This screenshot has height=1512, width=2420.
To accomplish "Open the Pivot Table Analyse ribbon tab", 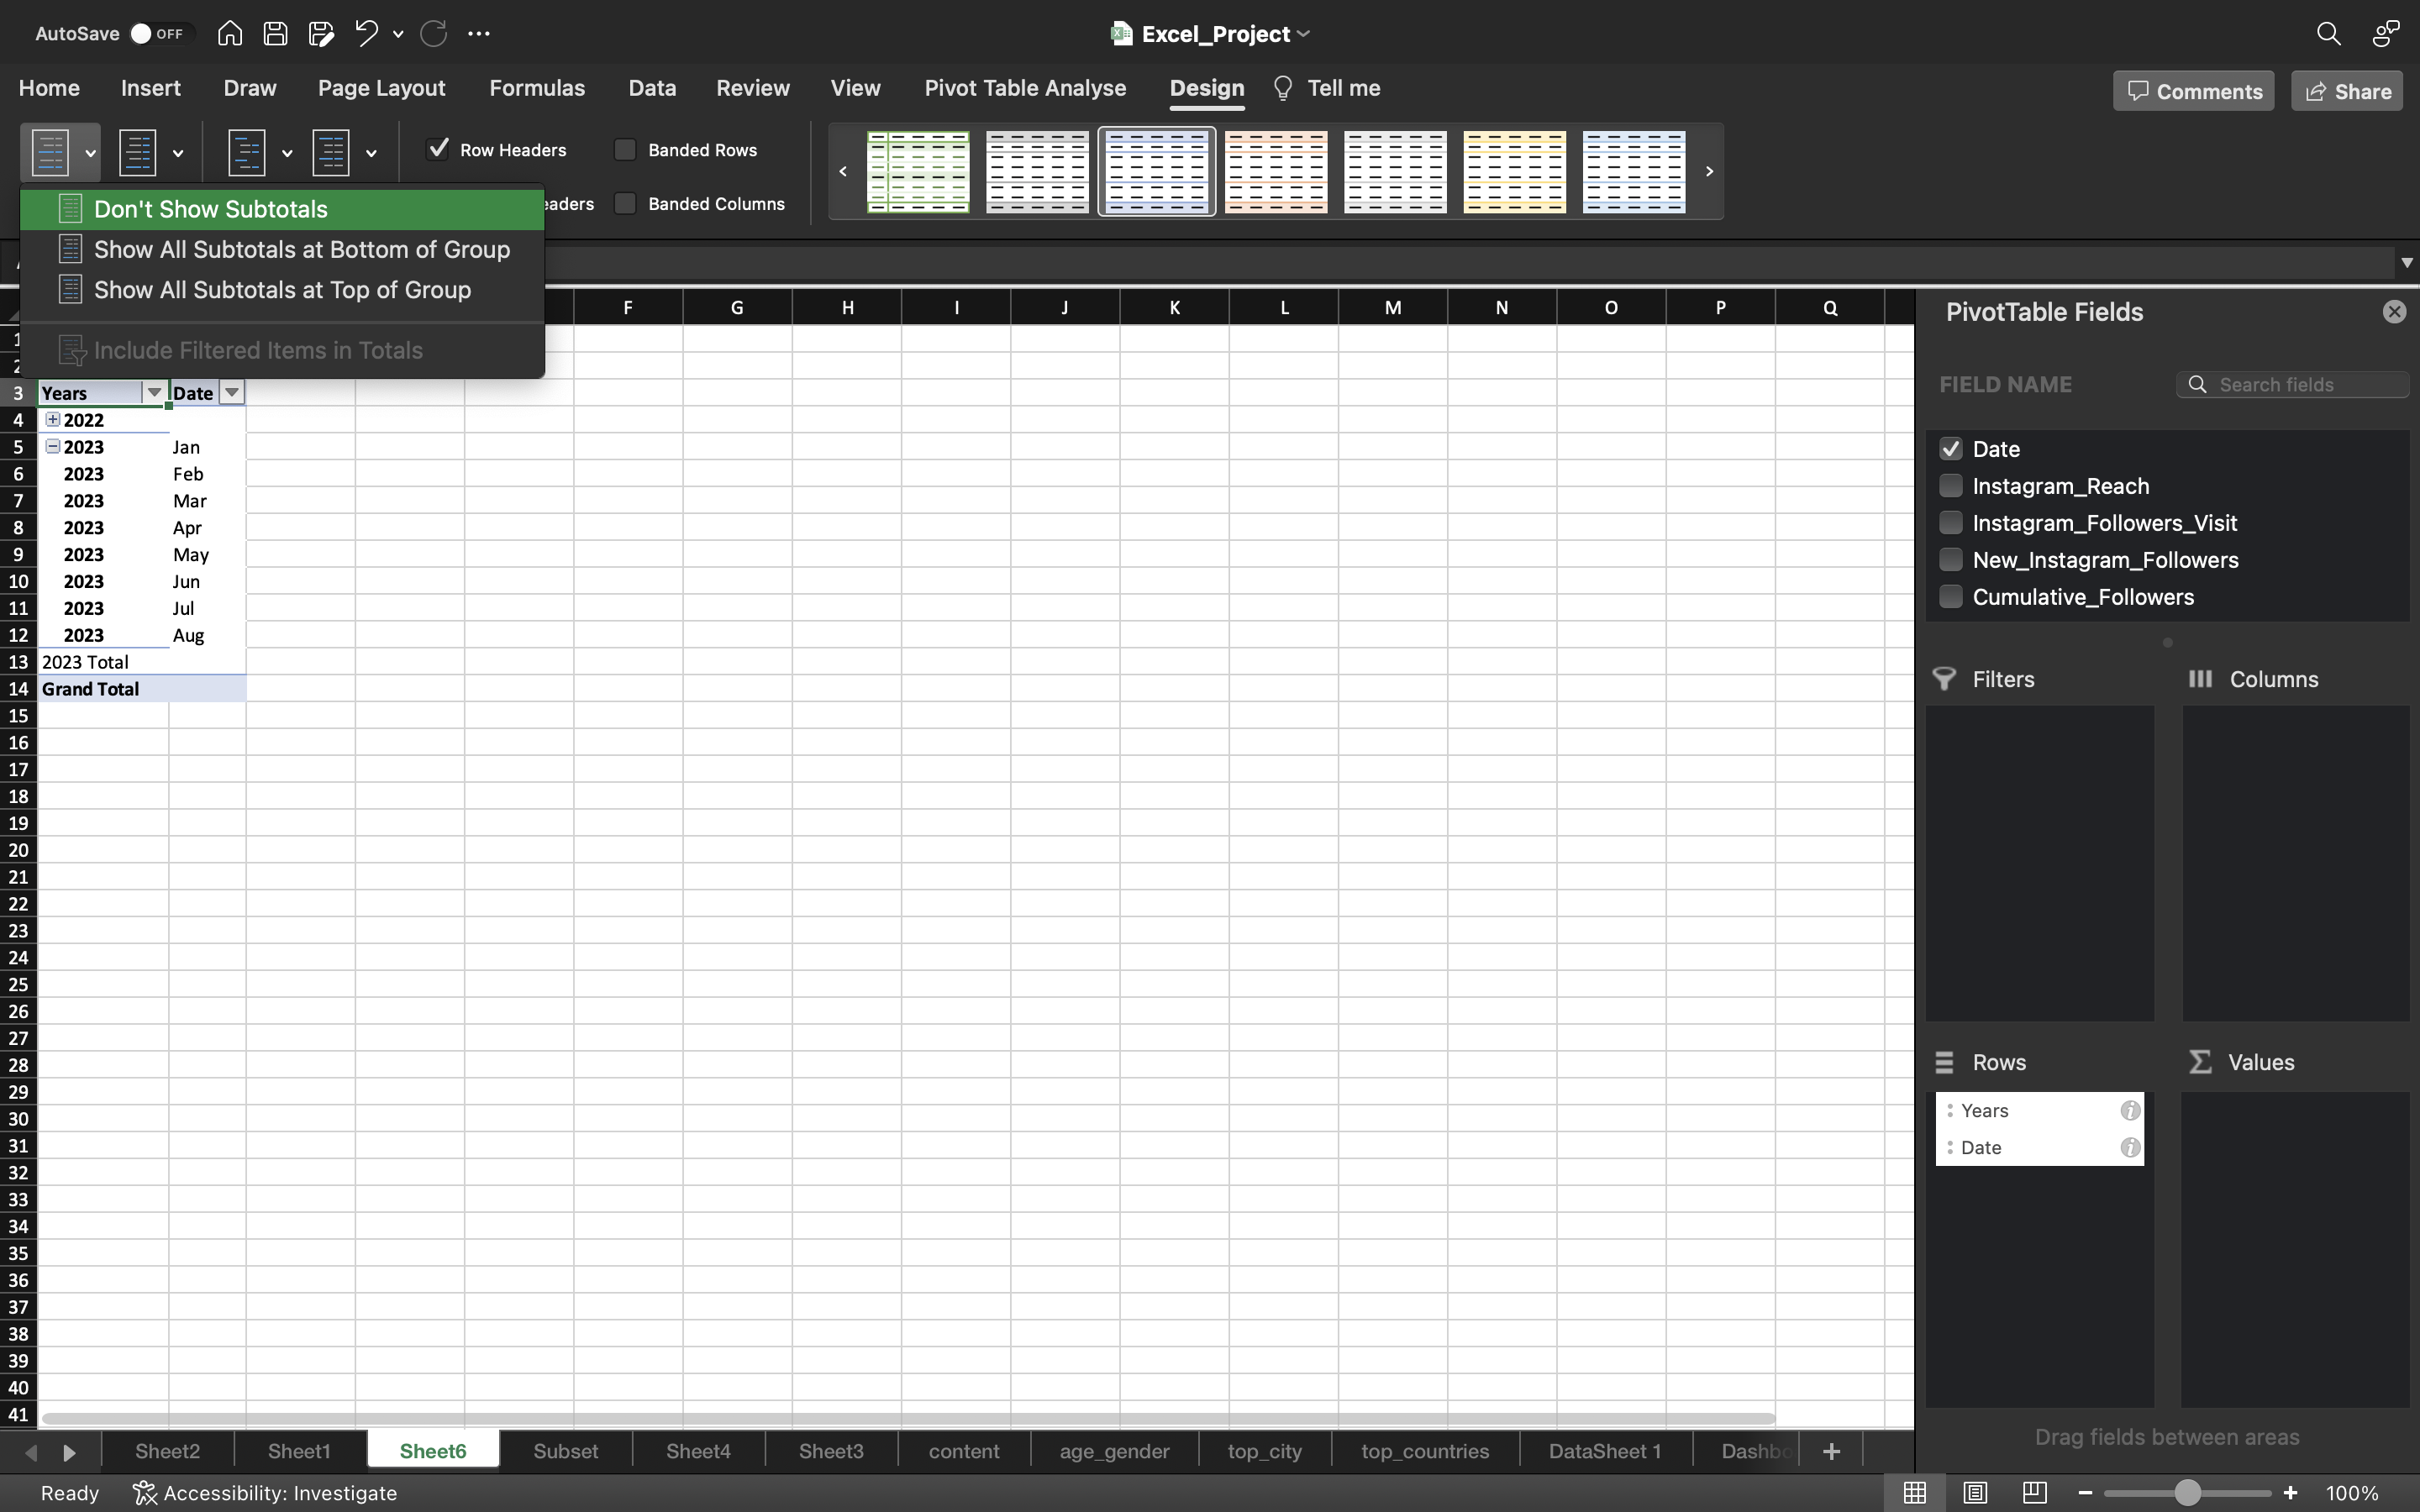I will point(1025,88).
